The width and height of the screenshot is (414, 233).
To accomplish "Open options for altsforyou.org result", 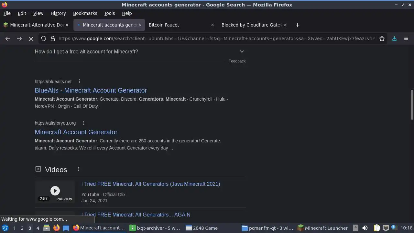I will pos(84,123).
